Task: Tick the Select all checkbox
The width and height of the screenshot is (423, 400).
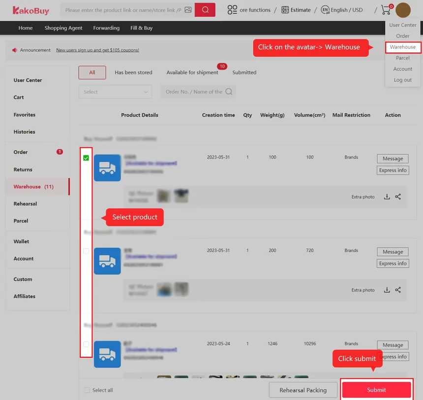Action: [87, 390]
